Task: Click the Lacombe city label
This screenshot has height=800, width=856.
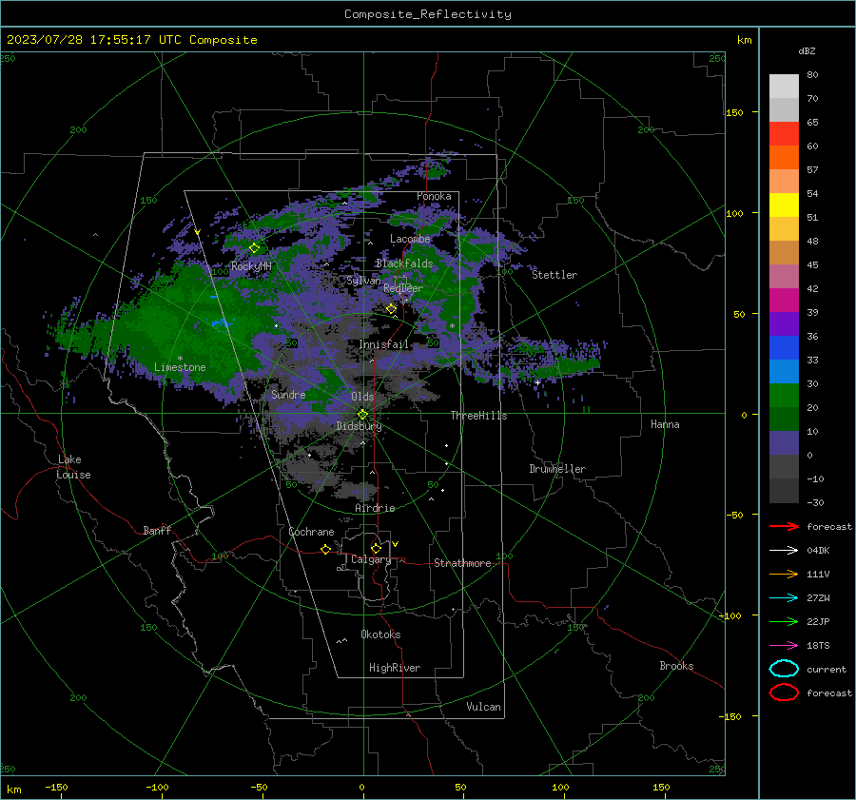Action: 411,239
